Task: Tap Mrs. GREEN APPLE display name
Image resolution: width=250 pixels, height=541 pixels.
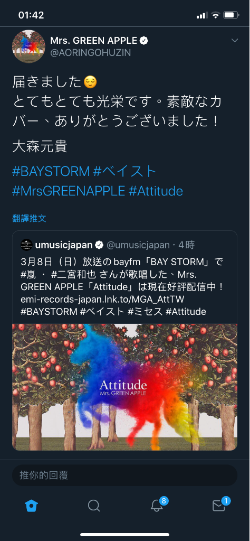Action: (93, 40)
